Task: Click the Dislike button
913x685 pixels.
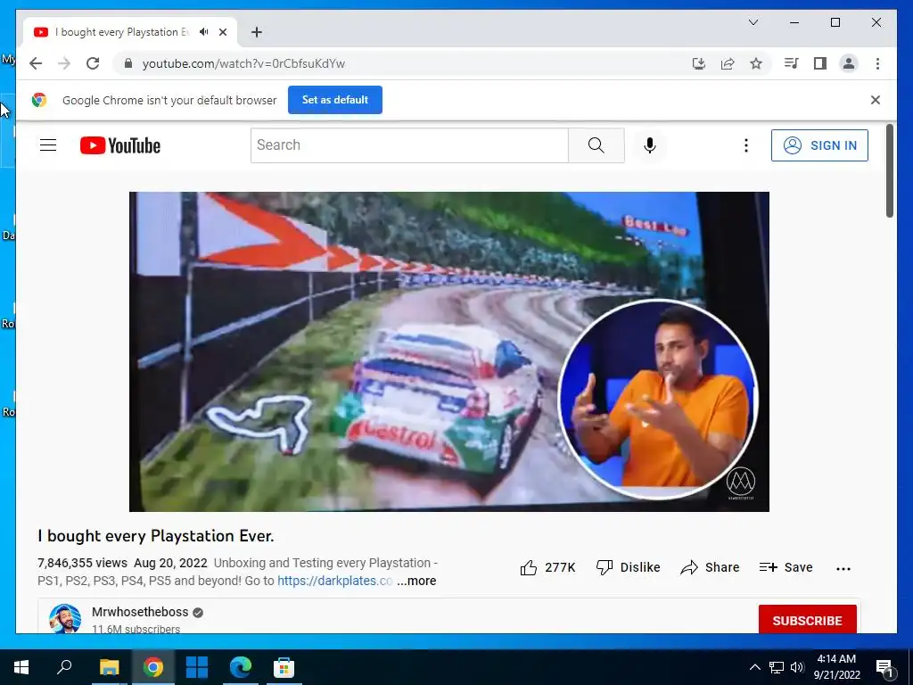Action: click(629, 567)
